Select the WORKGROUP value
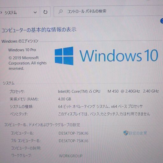163x163 pixels. coord(71,156)
